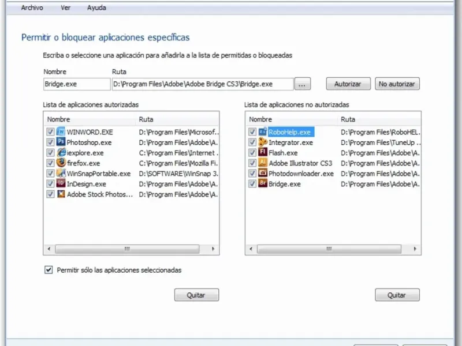Toggle the Photodownloader.exe checkbox
The height and width of the screenshot is (346, 462).
[x=252, y=174]
